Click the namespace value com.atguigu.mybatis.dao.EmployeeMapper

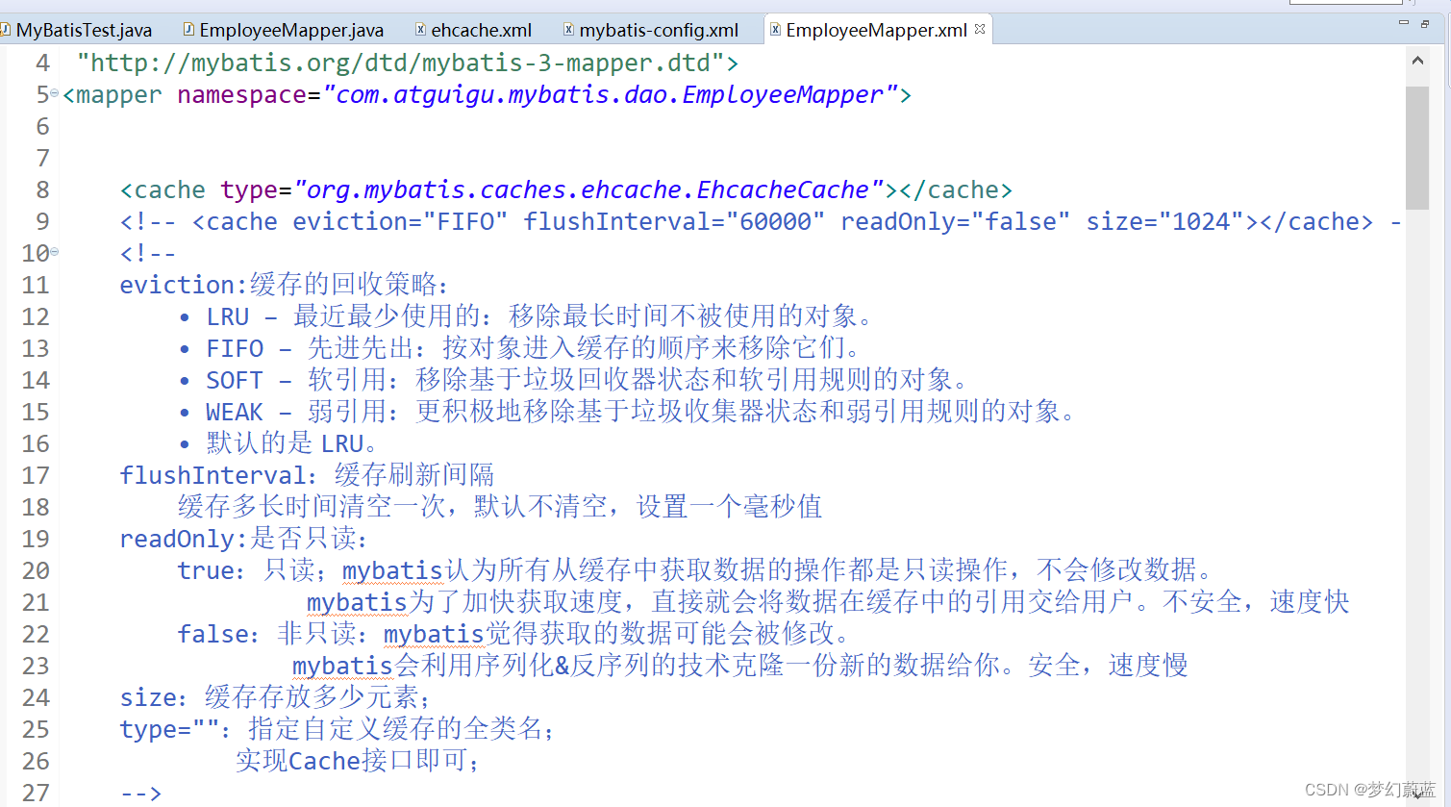611,95
